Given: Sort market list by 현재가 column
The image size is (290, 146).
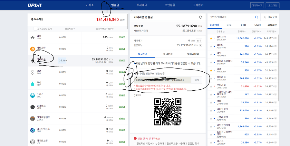Looking at the screenshot, I should pos(242,32).
